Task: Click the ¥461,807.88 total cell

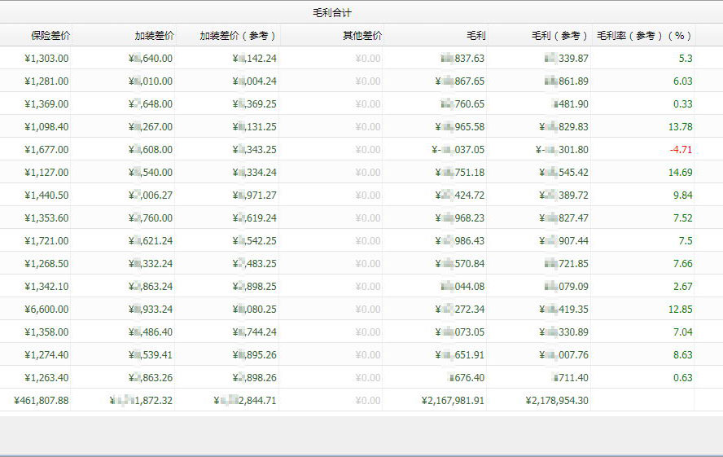Action: coord(42,401)
